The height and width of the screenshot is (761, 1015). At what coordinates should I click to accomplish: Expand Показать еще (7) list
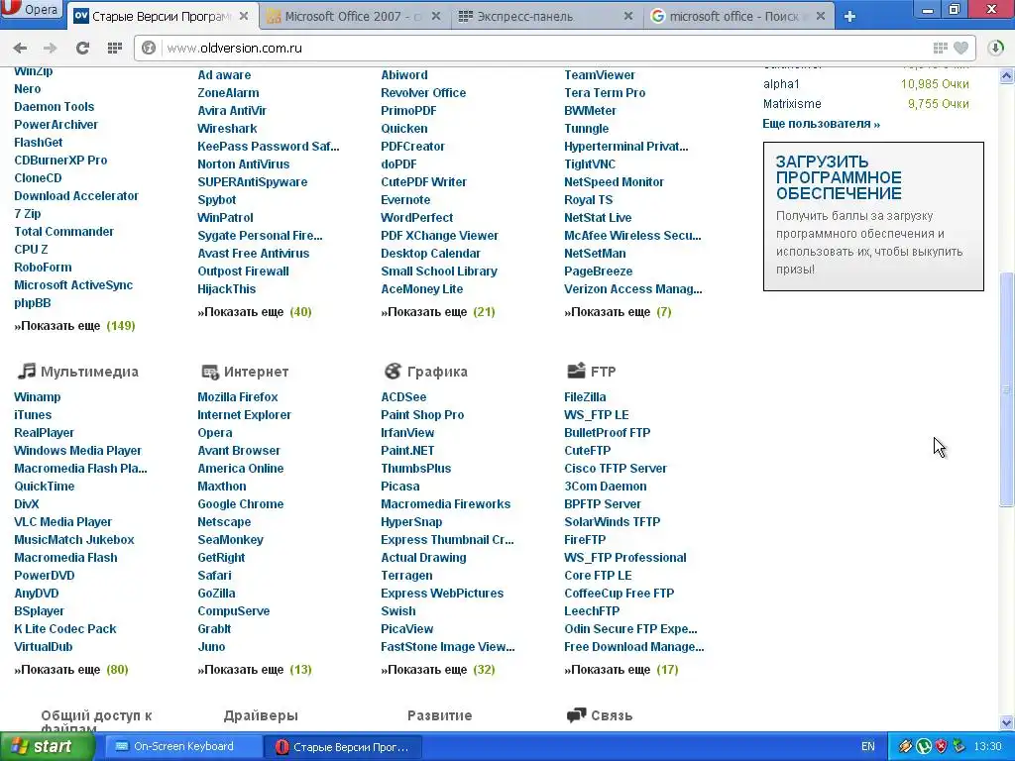point(618,312)
